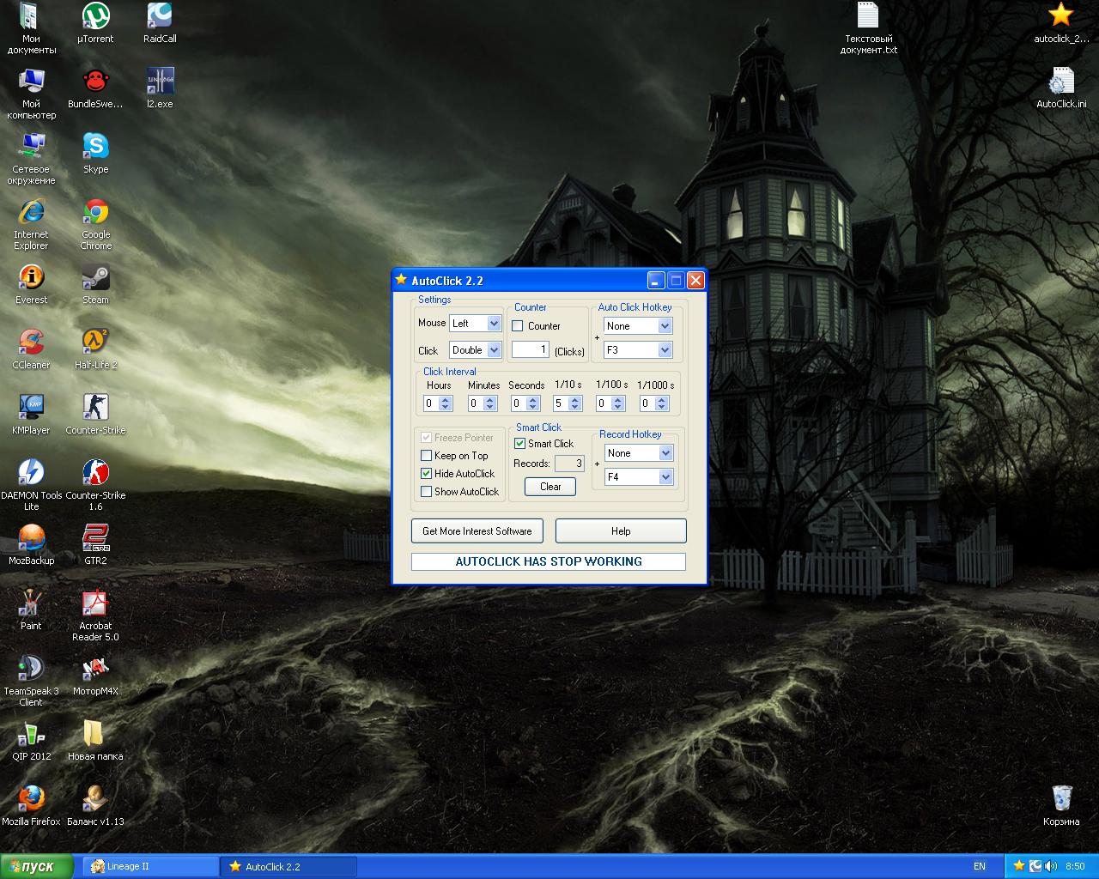1099x879 pixels.
Task: Expand the Mouse button dropdown
Action: click(x=494, y=324)
